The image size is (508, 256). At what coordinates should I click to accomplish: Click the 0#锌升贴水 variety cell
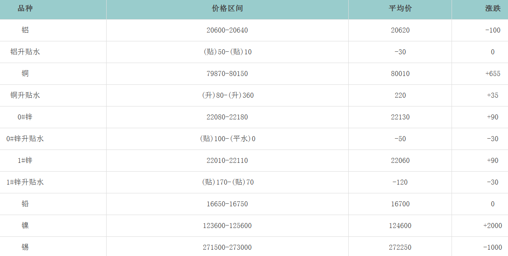point(25,139)
